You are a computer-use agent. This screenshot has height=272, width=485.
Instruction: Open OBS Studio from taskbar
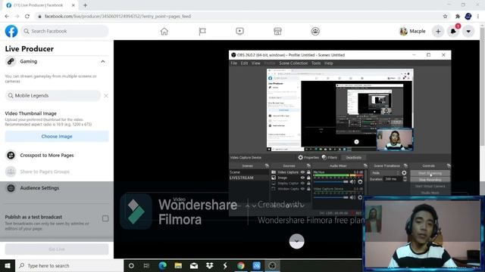point(272,265)
